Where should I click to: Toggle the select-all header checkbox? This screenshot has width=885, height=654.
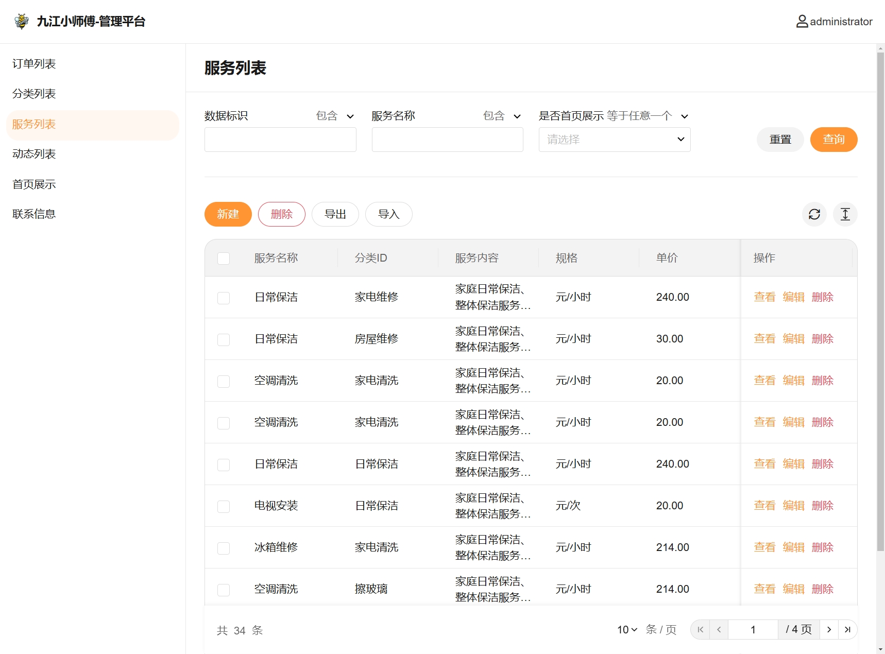coord(224,259)
